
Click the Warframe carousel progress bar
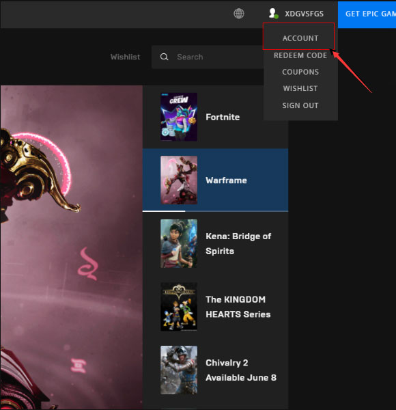(x=215, y=211)
